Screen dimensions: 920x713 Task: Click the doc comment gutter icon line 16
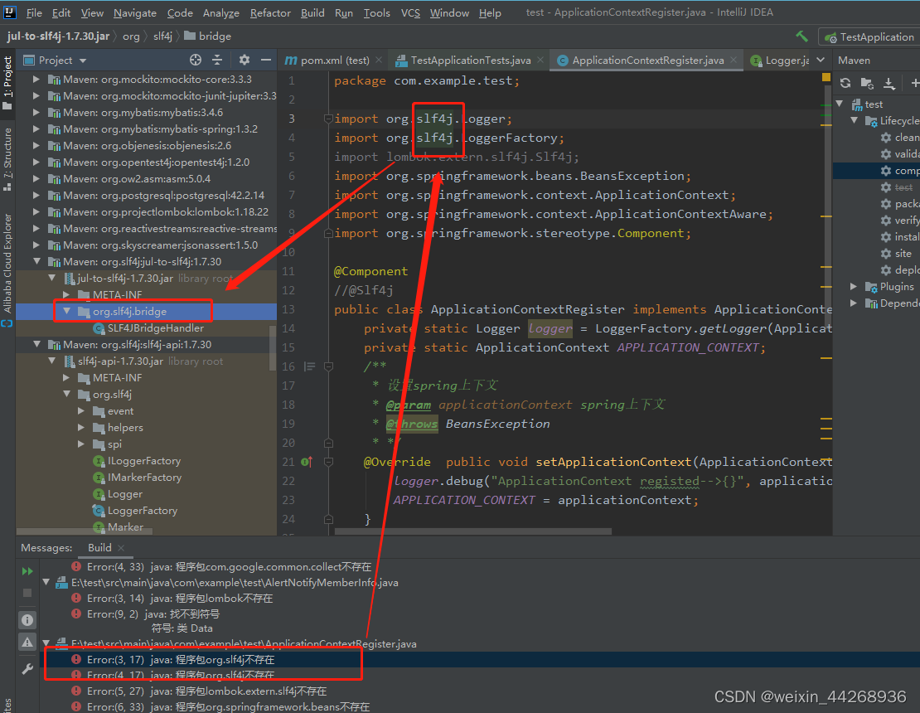pyautogui.click(x=309, y=366)
